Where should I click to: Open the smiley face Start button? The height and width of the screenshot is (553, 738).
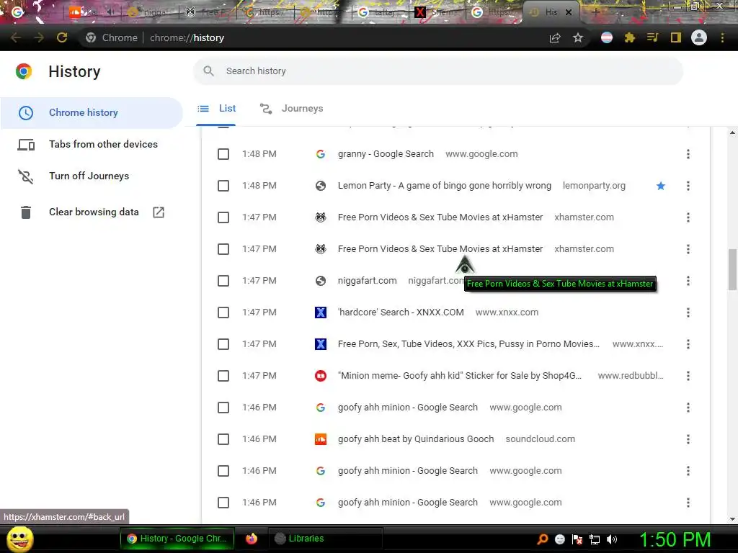pos(19,539)
